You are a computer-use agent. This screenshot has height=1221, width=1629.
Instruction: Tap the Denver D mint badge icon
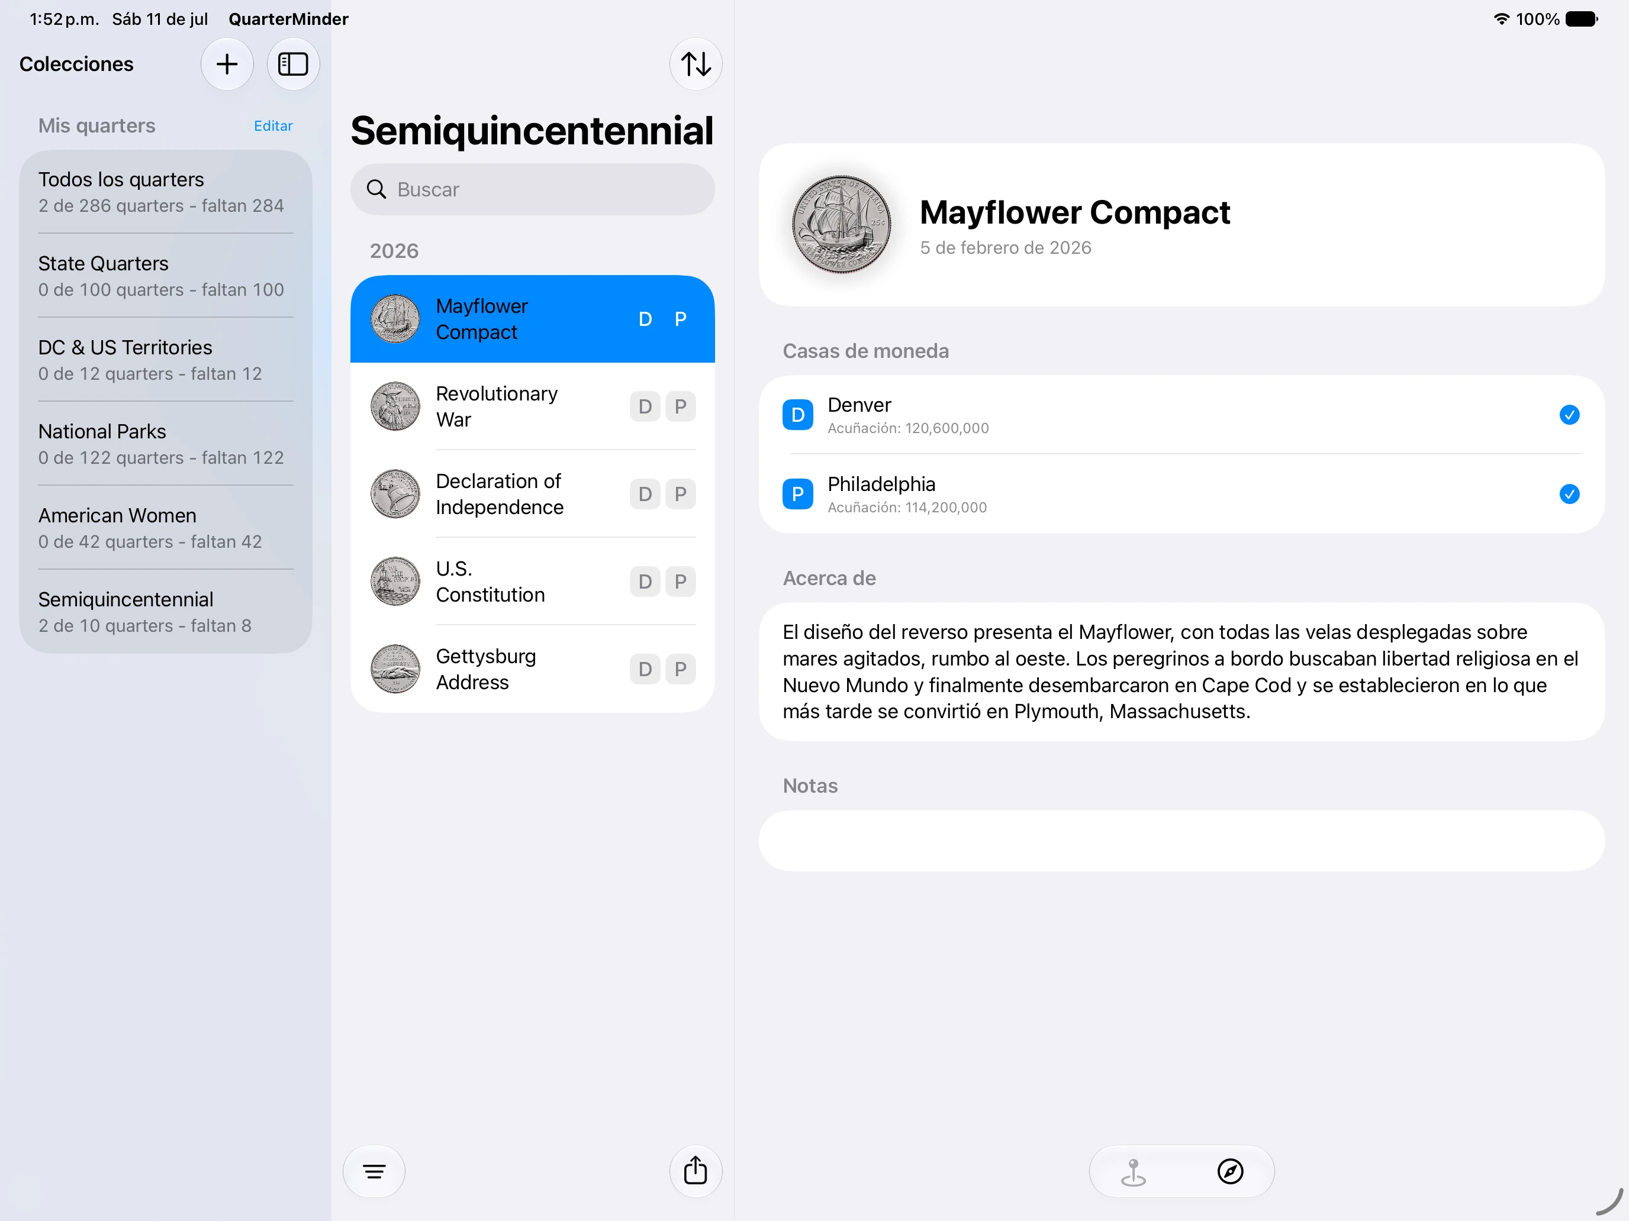[x=797, y=415]
